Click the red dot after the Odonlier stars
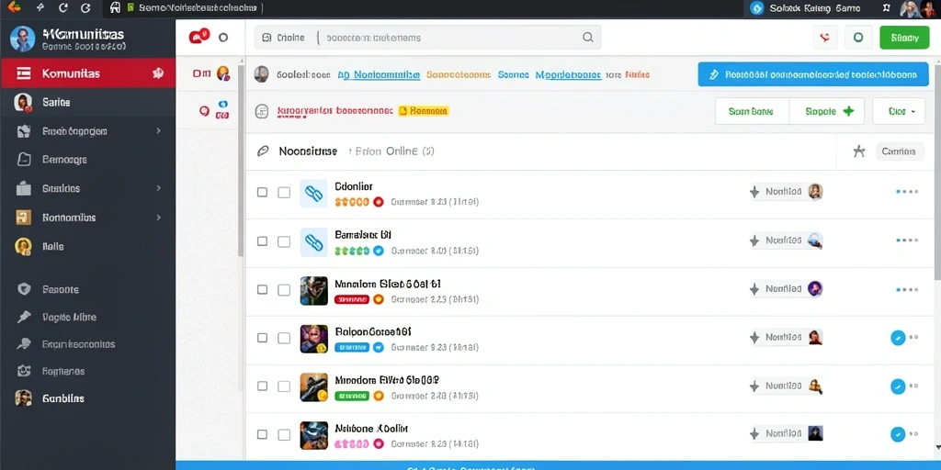Viewport: 941px width, 470px height. 378,202
